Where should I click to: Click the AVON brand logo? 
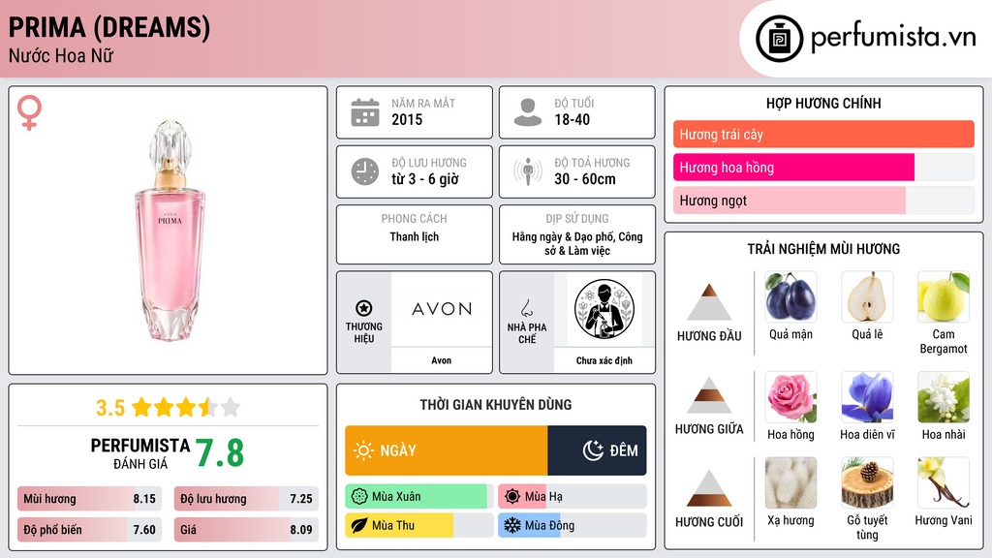tap(442, 309)
